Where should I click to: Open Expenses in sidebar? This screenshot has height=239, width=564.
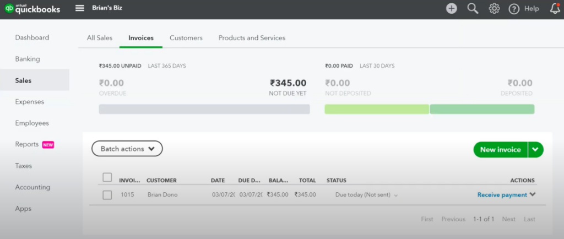[30, 102]
